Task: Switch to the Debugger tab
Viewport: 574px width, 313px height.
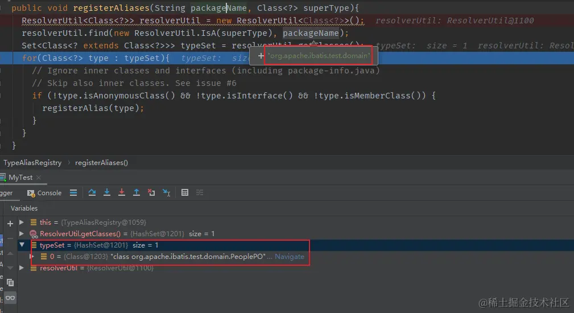Action: click(x=6, y=193)
